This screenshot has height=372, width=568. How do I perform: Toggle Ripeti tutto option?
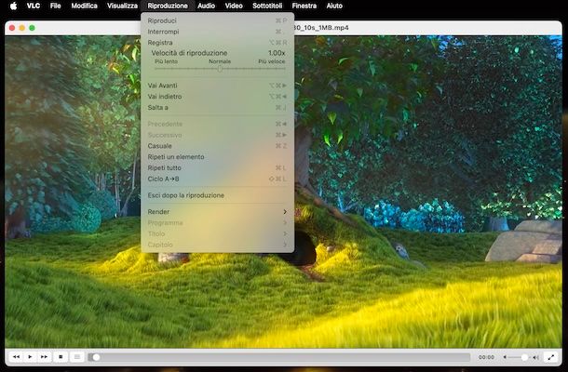(217, 167)
